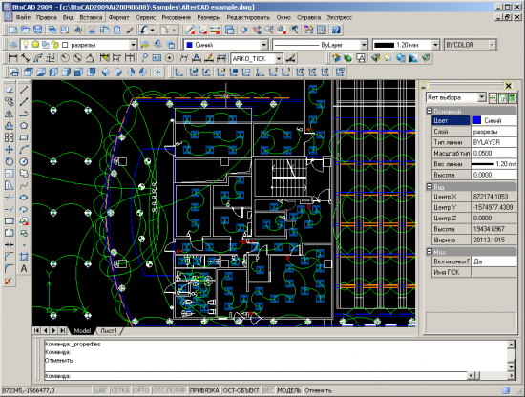Image resolution: width=525 pixels, height=397 pixels.
Task: Open the color dropdown showing Синий
Action: pos(264,45)
